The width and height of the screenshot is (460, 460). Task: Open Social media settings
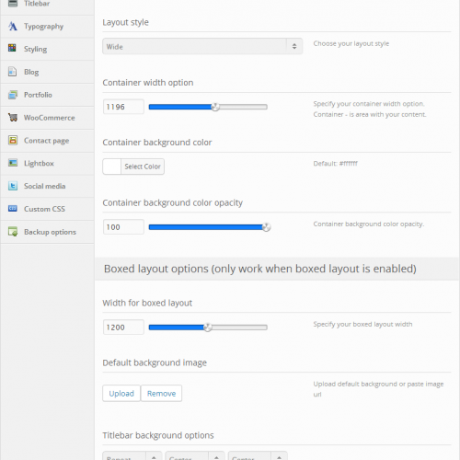tap(47, 186)
